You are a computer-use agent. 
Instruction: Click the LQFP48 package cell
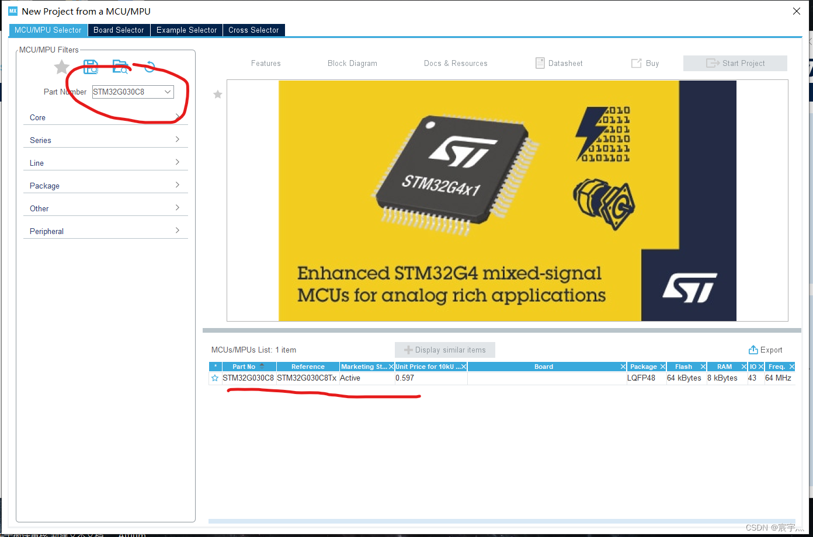(x=646, y=378)
